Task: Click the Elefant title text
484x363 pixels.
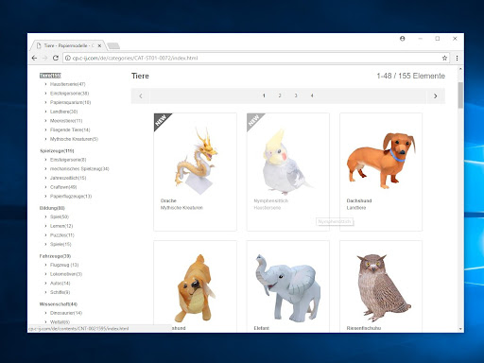Action: click(262, 328)
